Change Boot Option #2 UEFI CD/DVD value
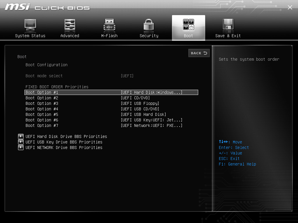The image size is (298, 223). pyautogui.click(x=135, y=98)
